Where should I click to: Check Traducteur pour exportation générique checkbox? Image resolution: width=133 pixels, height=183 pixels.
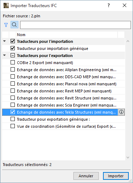tap(13, 119)
